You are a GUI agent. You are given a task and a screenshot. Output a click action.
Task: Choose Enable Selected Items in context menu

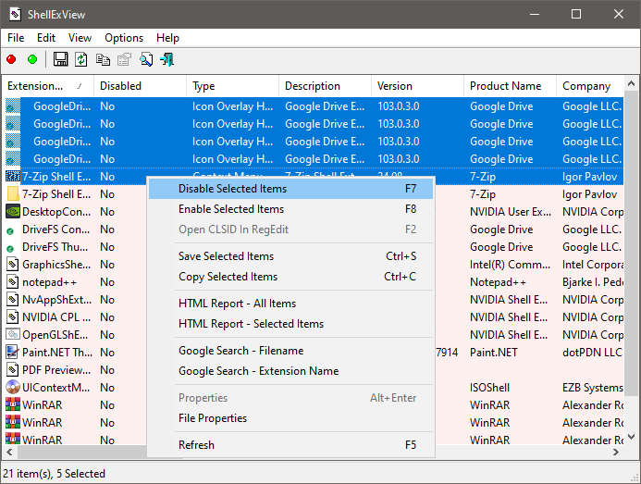coord(290,209)
